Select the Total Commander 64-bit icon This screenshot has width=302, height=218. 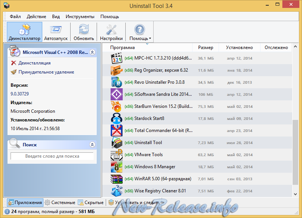117,130
